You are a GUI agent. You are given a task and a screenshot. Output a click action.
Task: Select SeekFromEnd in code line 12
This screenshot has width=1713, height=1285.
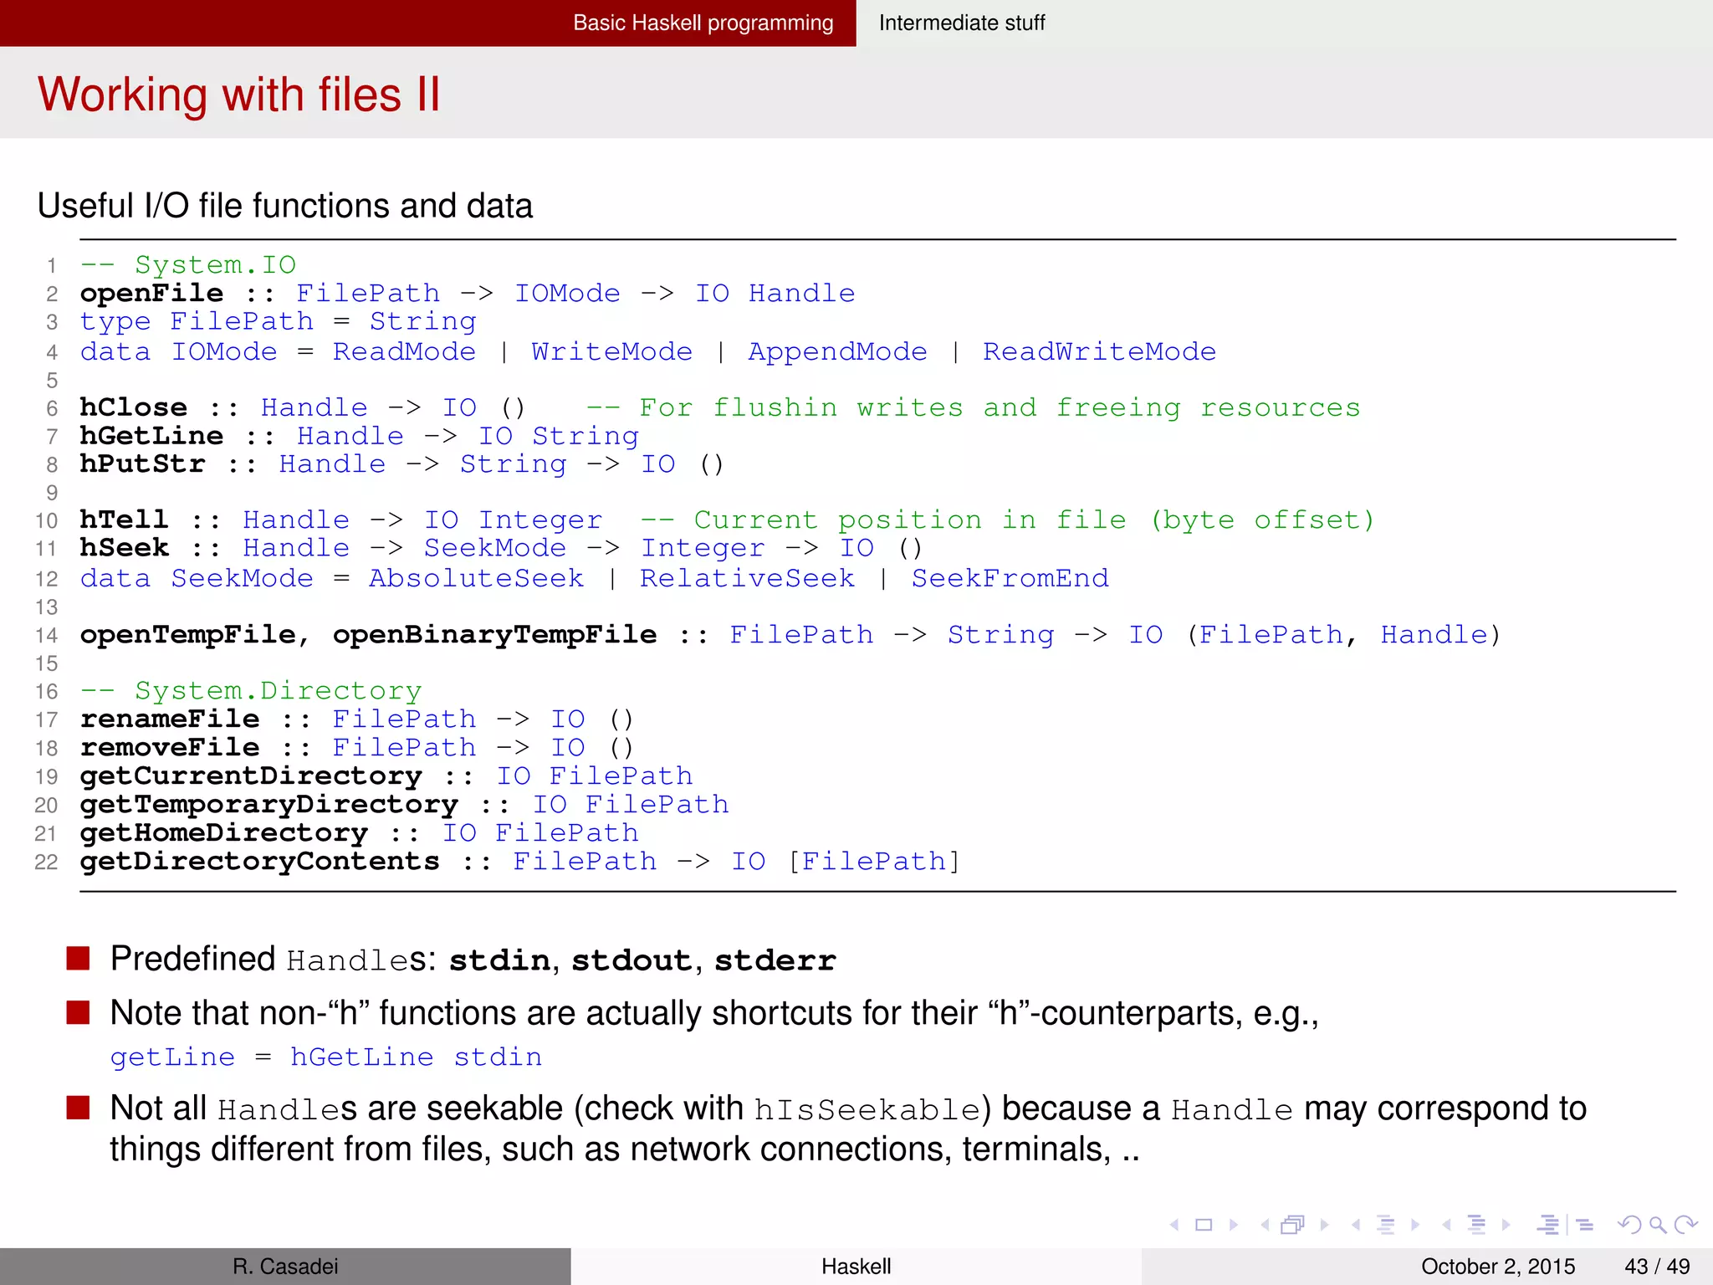point(1010,578)
